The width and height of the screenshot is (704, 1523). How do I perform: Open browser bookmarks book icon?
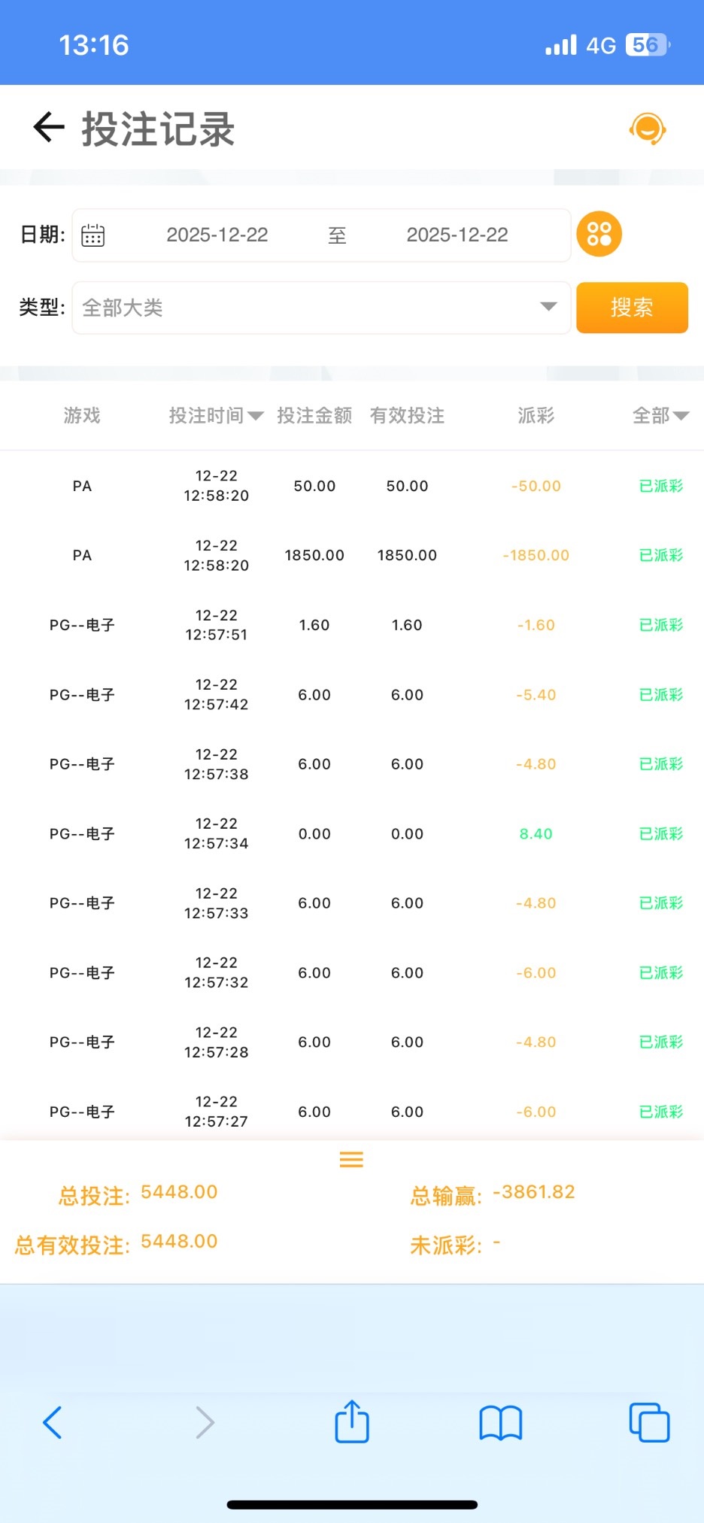[500, 1422]
